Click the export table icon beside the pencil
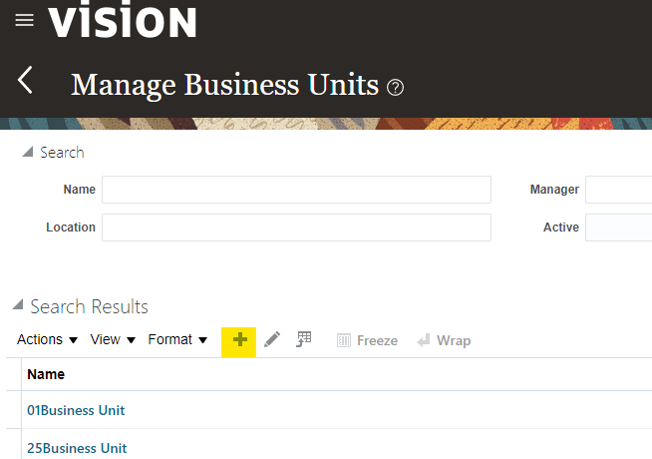This screenshot has height=459, width=652. point(304,340)
